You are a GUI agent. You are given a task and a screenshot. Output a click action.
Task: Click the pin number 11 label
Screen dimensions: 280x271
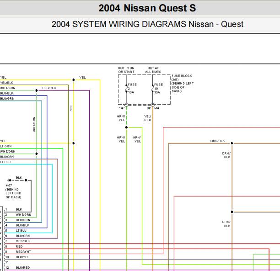tap(7, 262)
